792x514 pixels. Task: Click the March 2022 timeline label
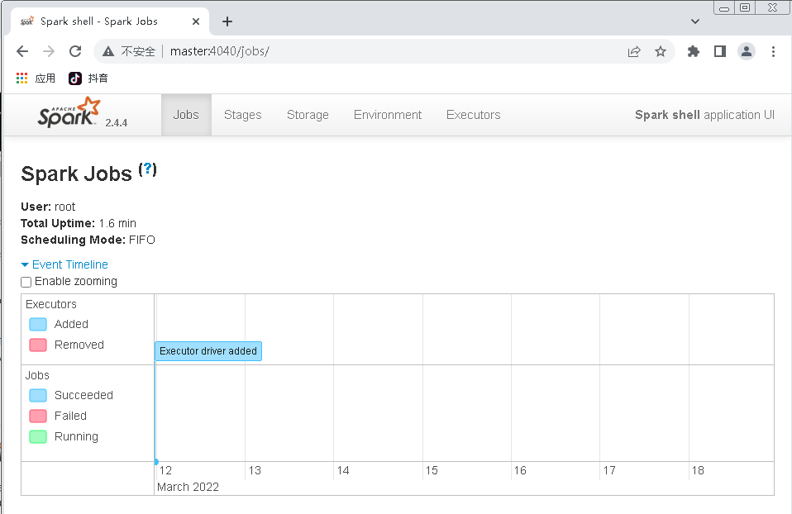tap(188, 487)
